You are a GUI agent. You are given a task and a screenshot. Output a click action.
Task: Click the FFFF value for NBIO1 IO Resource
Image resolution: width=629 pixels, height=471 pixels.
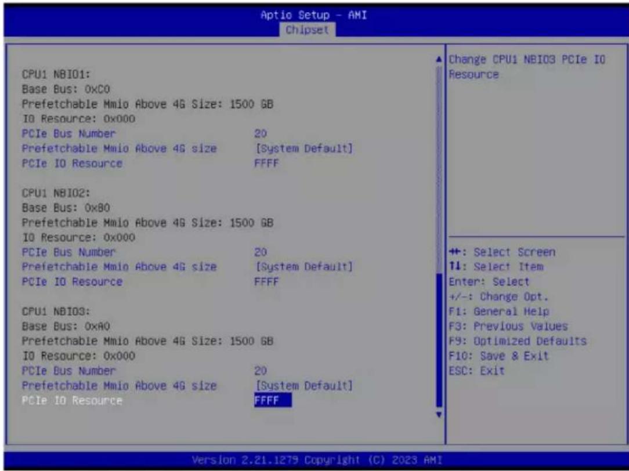[266, 163]
